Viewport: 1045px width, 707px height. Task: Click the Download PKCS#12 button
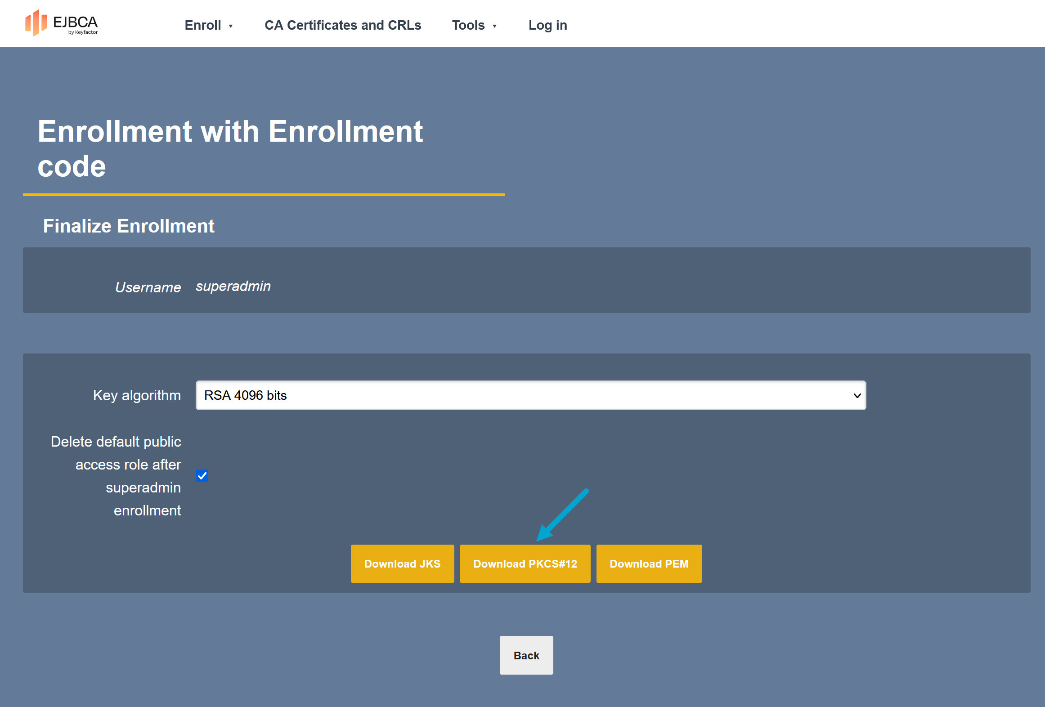[525, 564]
